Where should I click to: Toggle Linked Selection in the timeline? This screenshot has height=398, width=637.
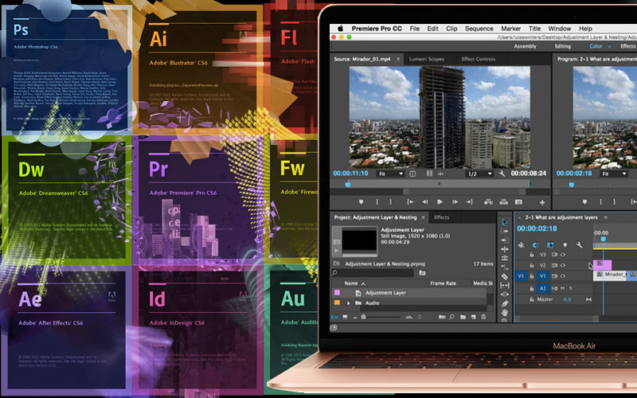click(550, 245)
